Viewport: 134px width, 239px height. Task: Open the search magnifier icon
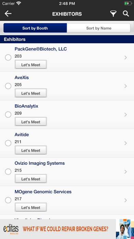[x=126, y=14]
